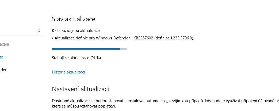Click the Stav aktualizace heading

tap(73, 19)
